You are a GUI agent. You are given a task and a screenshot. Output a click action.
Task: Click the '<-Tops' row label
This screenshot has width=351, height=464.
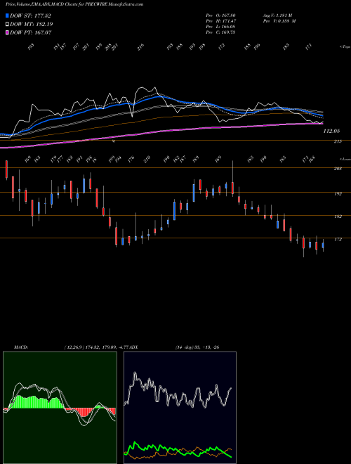click(345, 47)
